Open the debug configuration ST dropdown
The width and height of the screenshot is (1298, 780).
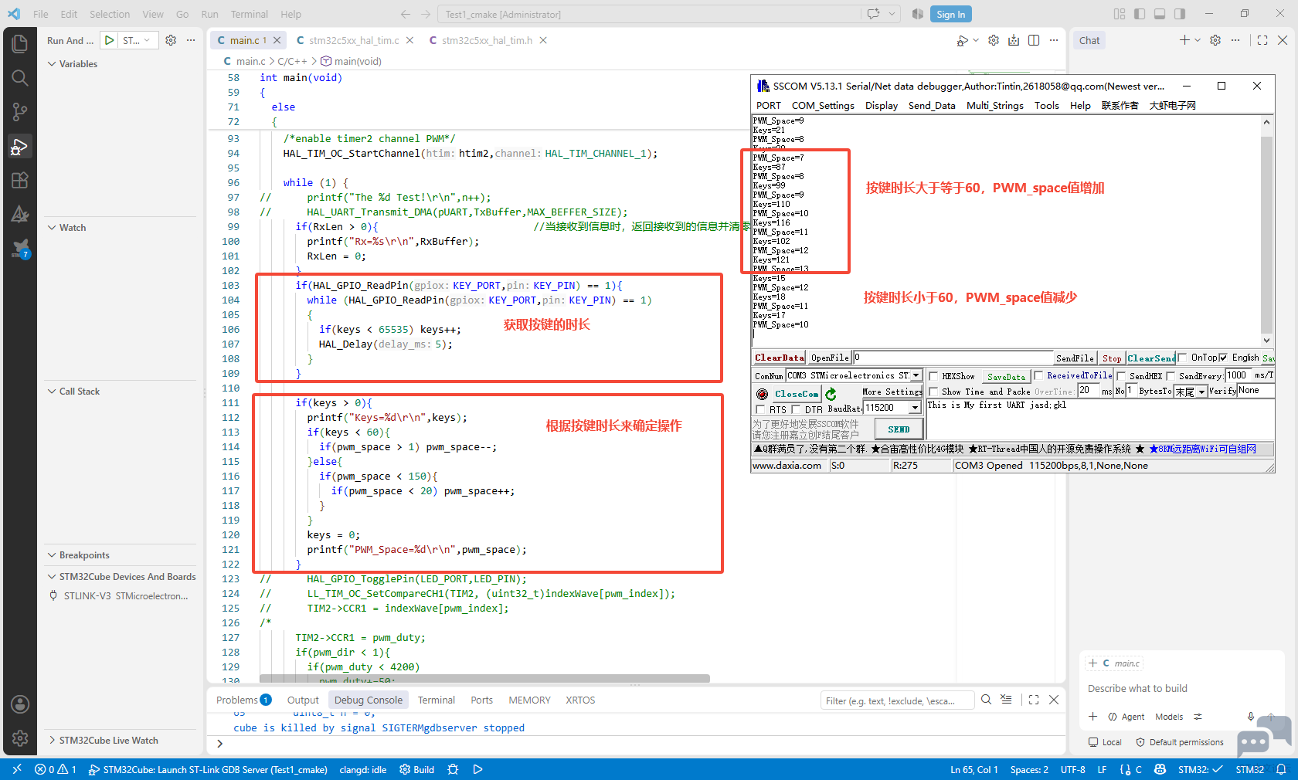(138, 40)
